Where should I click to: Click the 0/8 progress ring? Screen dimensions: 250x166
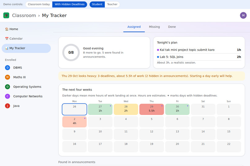[71, 53]
